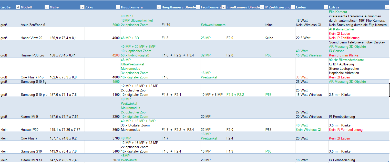
Task: Select the Akku value 3650 cell
Action: click(x=102, y=125)
